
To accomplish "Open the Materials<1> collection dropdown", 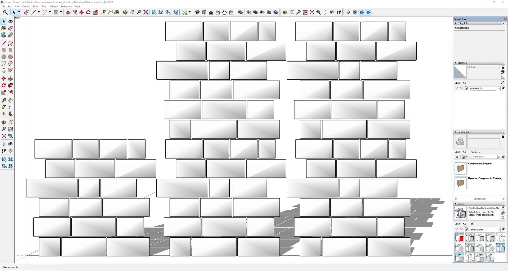I will (498, 88).
